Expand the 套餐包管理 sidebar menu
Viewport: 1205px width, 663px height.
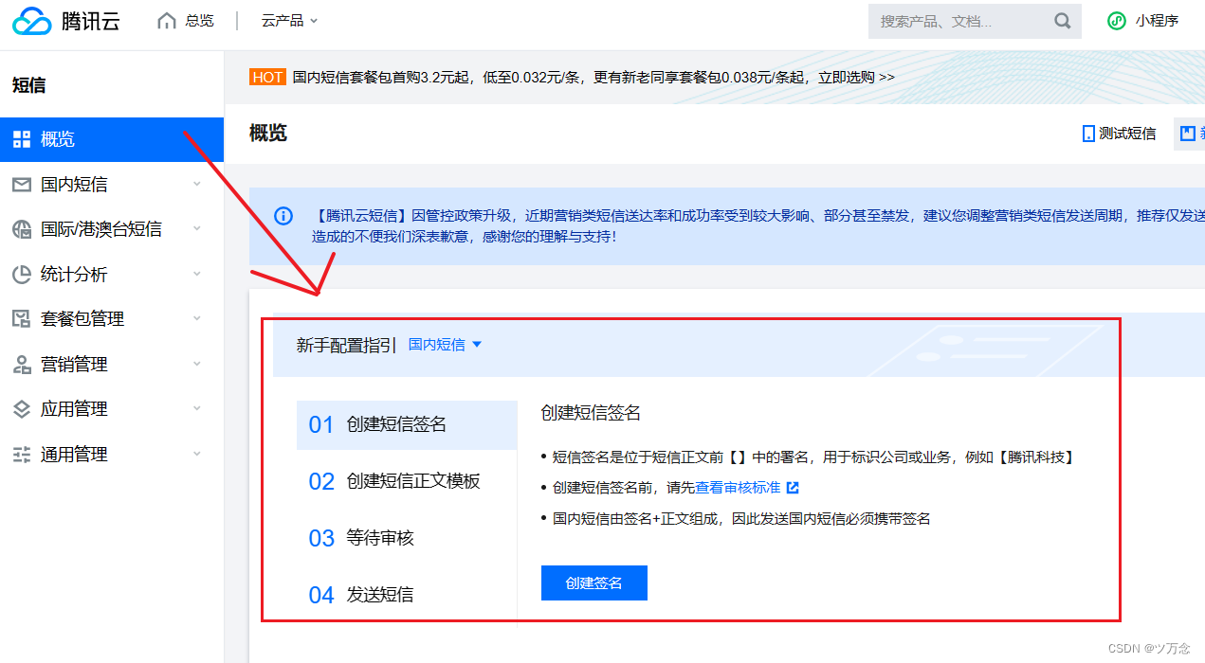click(x=197, y=318)
